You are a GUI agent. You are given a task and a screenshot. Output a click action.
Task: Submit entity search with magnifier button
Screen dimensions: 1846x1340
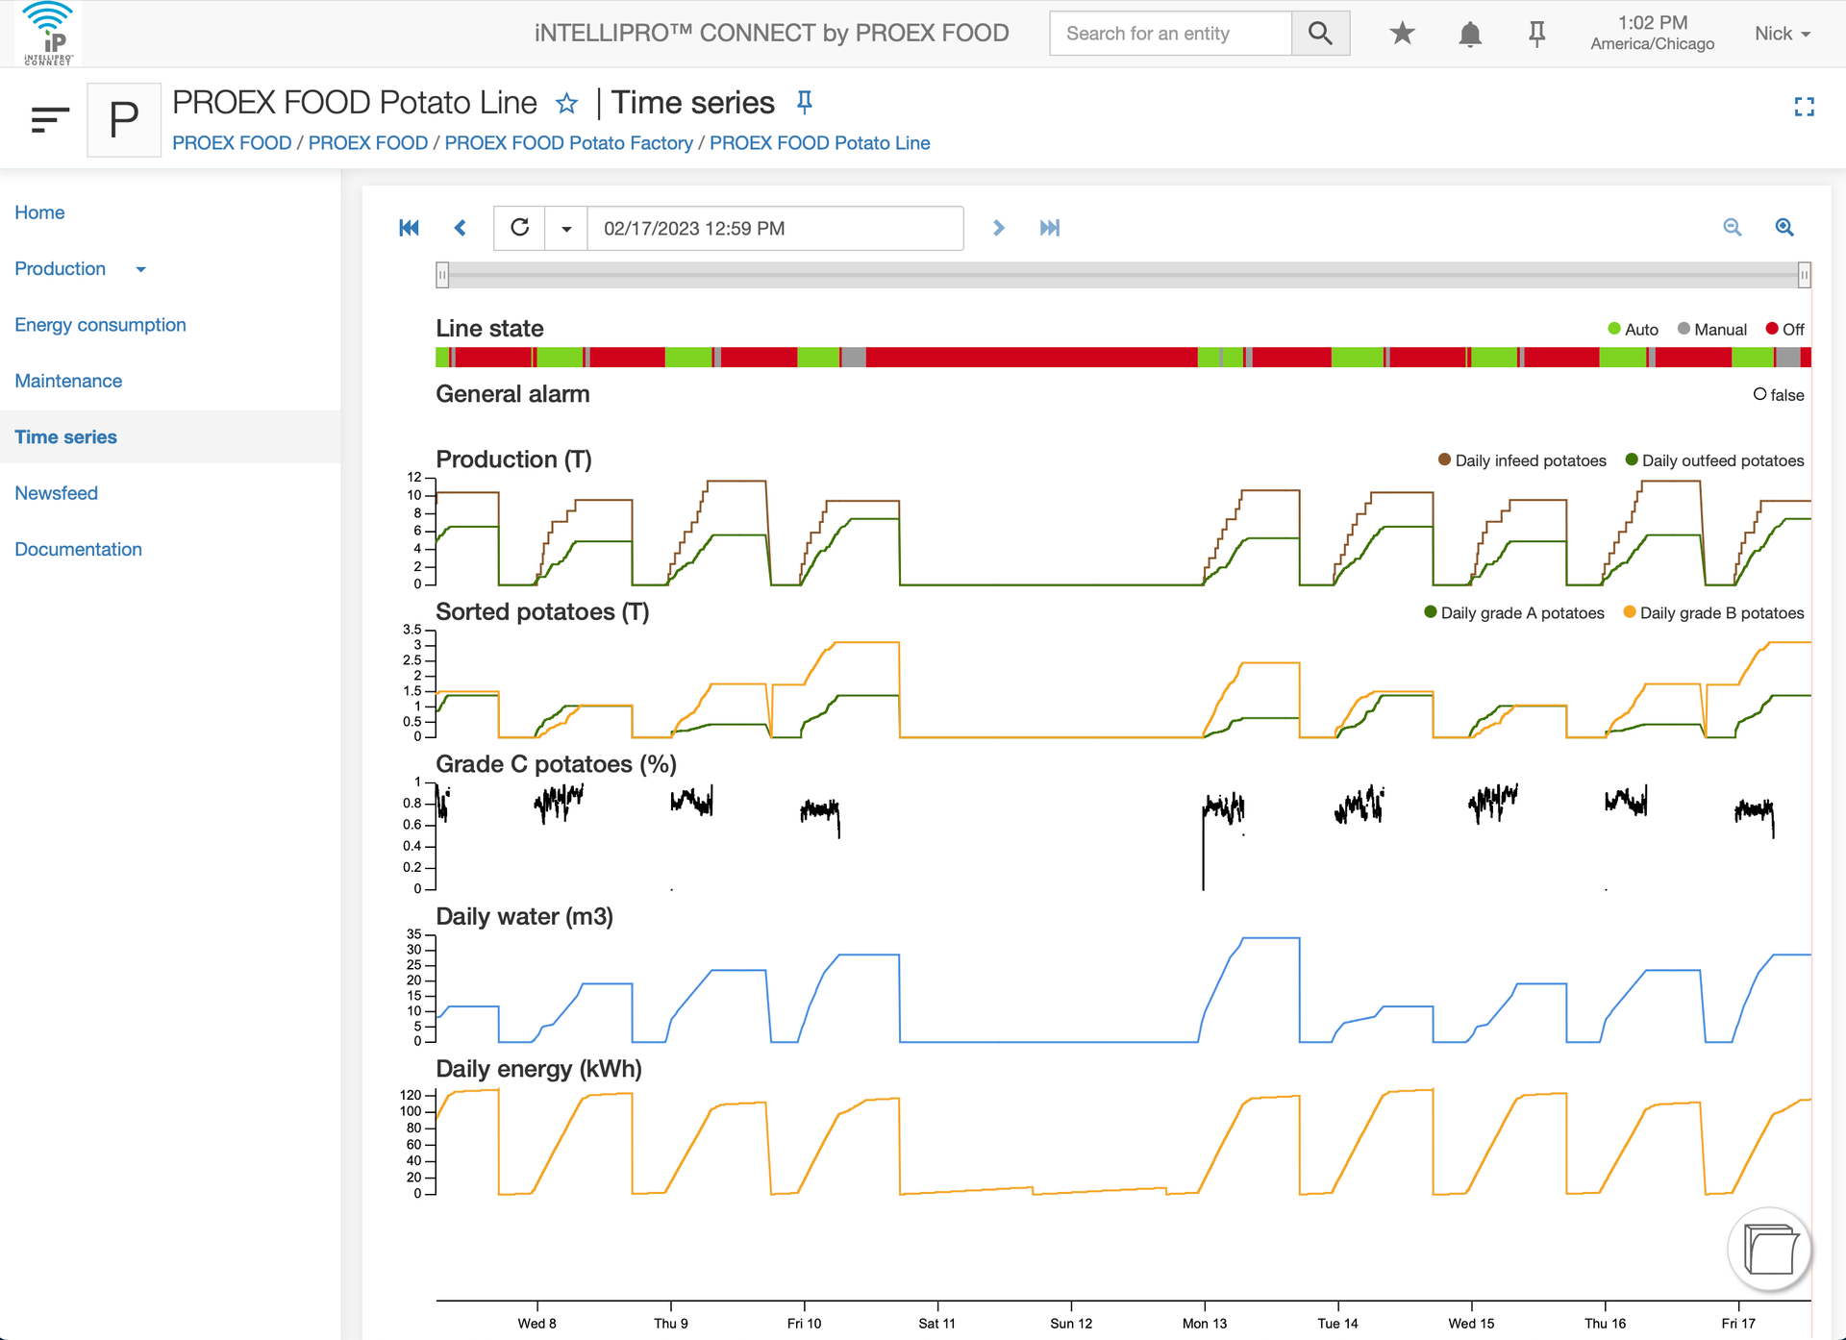pyautogui.click(x=1320, y=34)
